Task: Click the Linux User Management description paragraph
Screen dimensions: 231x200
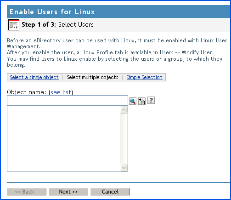Action: click(x=117, y=52)
